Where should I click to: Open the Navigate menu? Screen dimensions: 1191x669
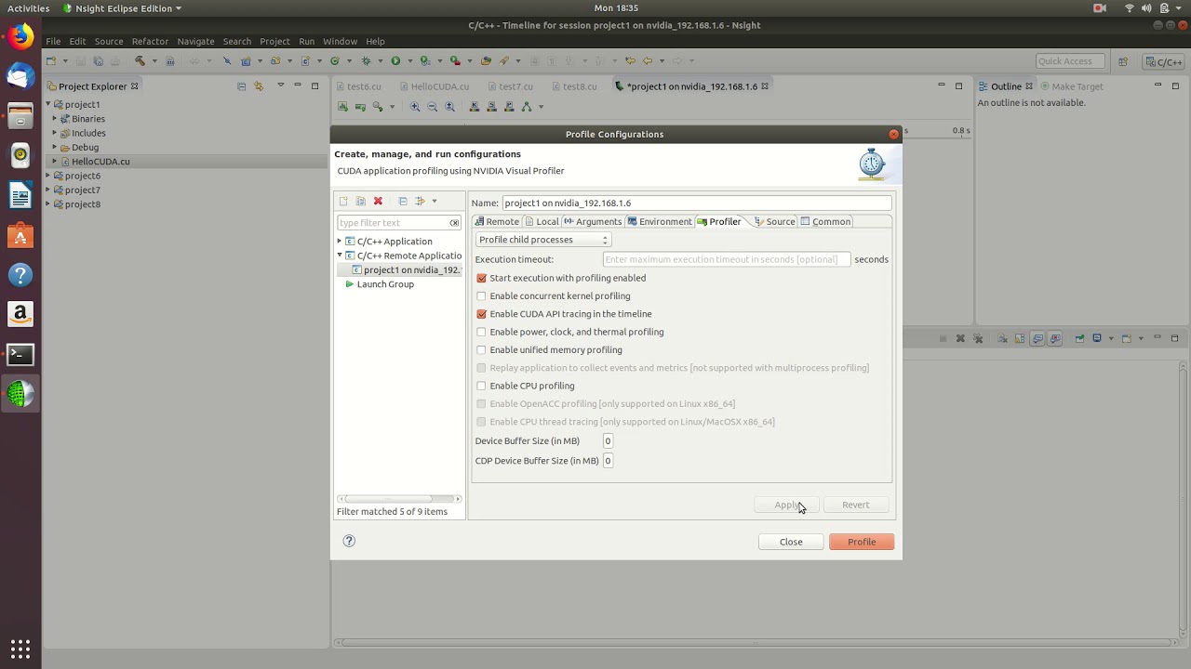click(195, 41)
